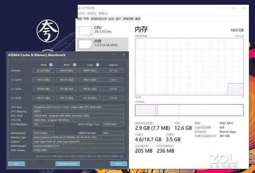The height and width of the screenshot is (173, 255).
Task: Click L2 Cache Read value 569.00 GB/s
Action: (43, 89)
